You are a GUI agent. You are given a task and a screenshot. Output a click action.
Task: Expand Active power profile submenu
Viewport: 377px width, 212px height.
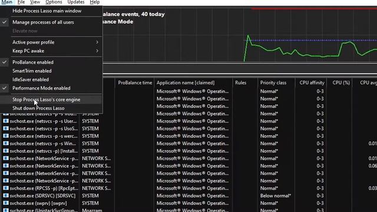51,42
